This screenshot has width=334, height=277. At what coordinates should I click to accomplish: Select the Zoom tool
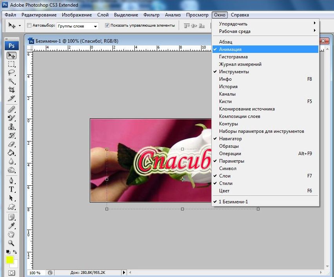[x=11, y=243]
